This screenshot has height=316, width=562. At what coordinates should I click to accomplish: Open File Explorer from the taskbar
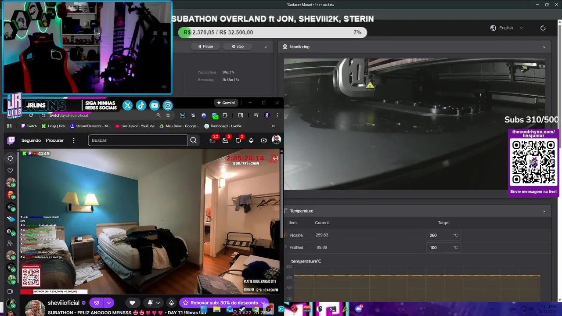[x=216, y=309]
